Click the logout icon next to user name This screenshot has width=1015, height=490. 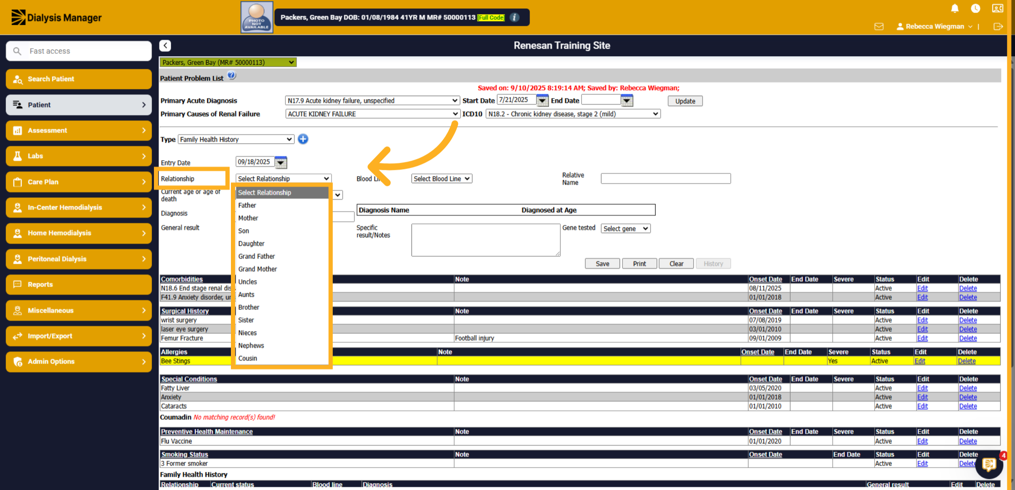998,26
